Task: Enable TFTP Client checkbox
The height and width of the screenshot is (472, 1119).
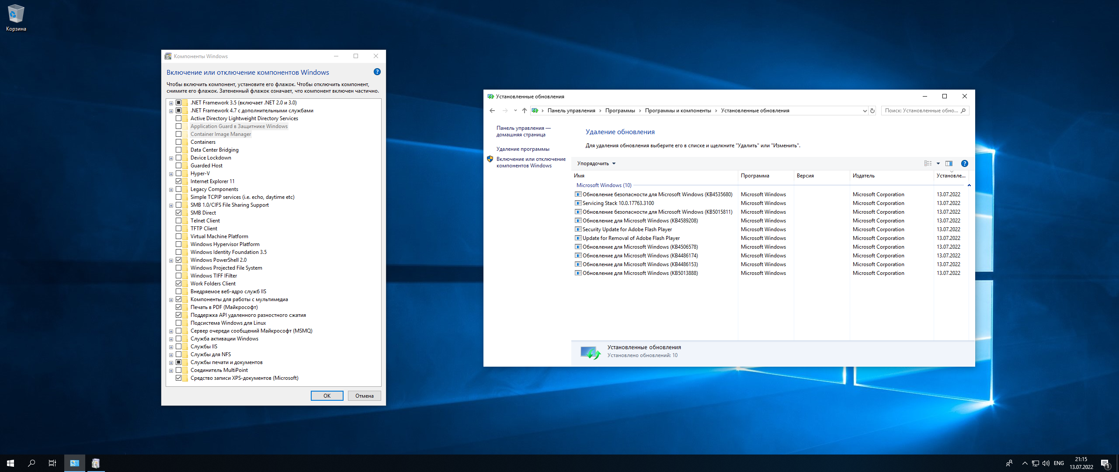Action: click(178, 229)
